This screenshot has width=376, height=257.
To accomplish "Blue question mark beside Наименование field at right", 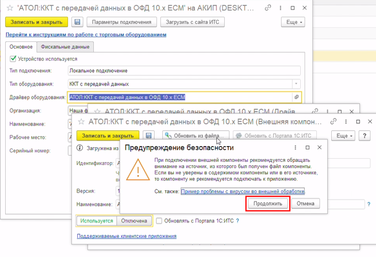I will tap(369, 204).
